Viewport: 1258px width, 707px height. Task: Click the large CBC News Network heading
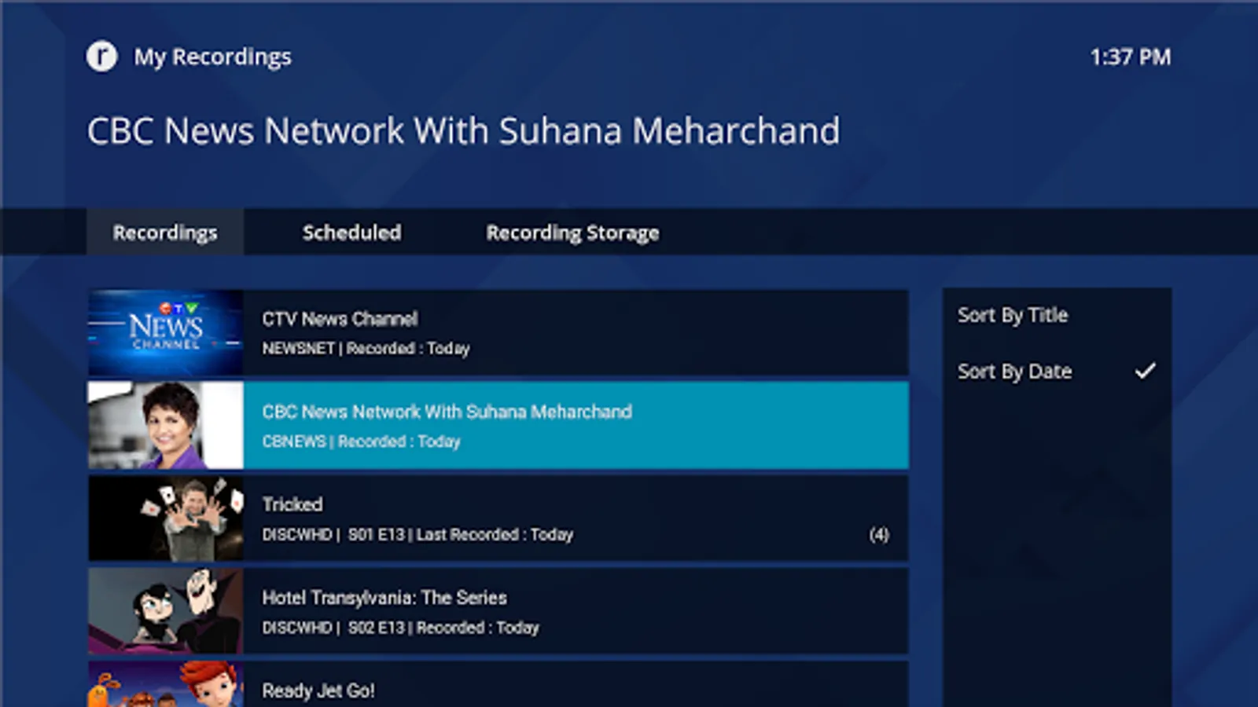[x=463, y=130]
